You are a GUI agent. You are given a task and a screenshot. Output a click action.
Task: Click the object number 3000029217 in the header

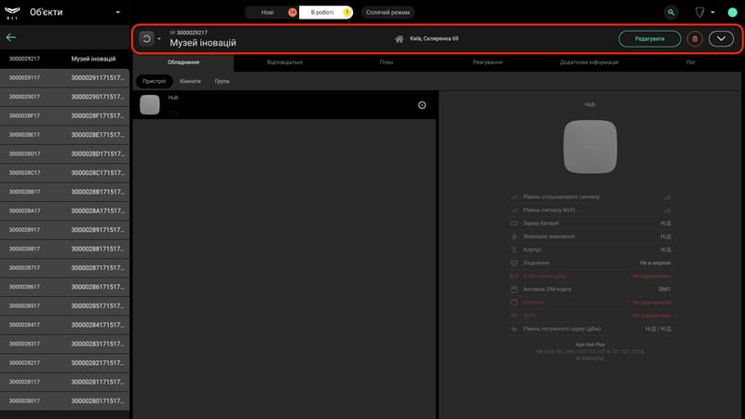192,33
